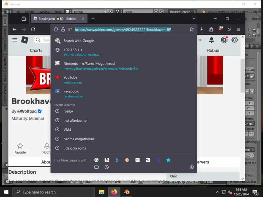This screenshot has width=263, height=197.
Task: Select recent search 'VM4'
Action: click(x=124, y=130)
